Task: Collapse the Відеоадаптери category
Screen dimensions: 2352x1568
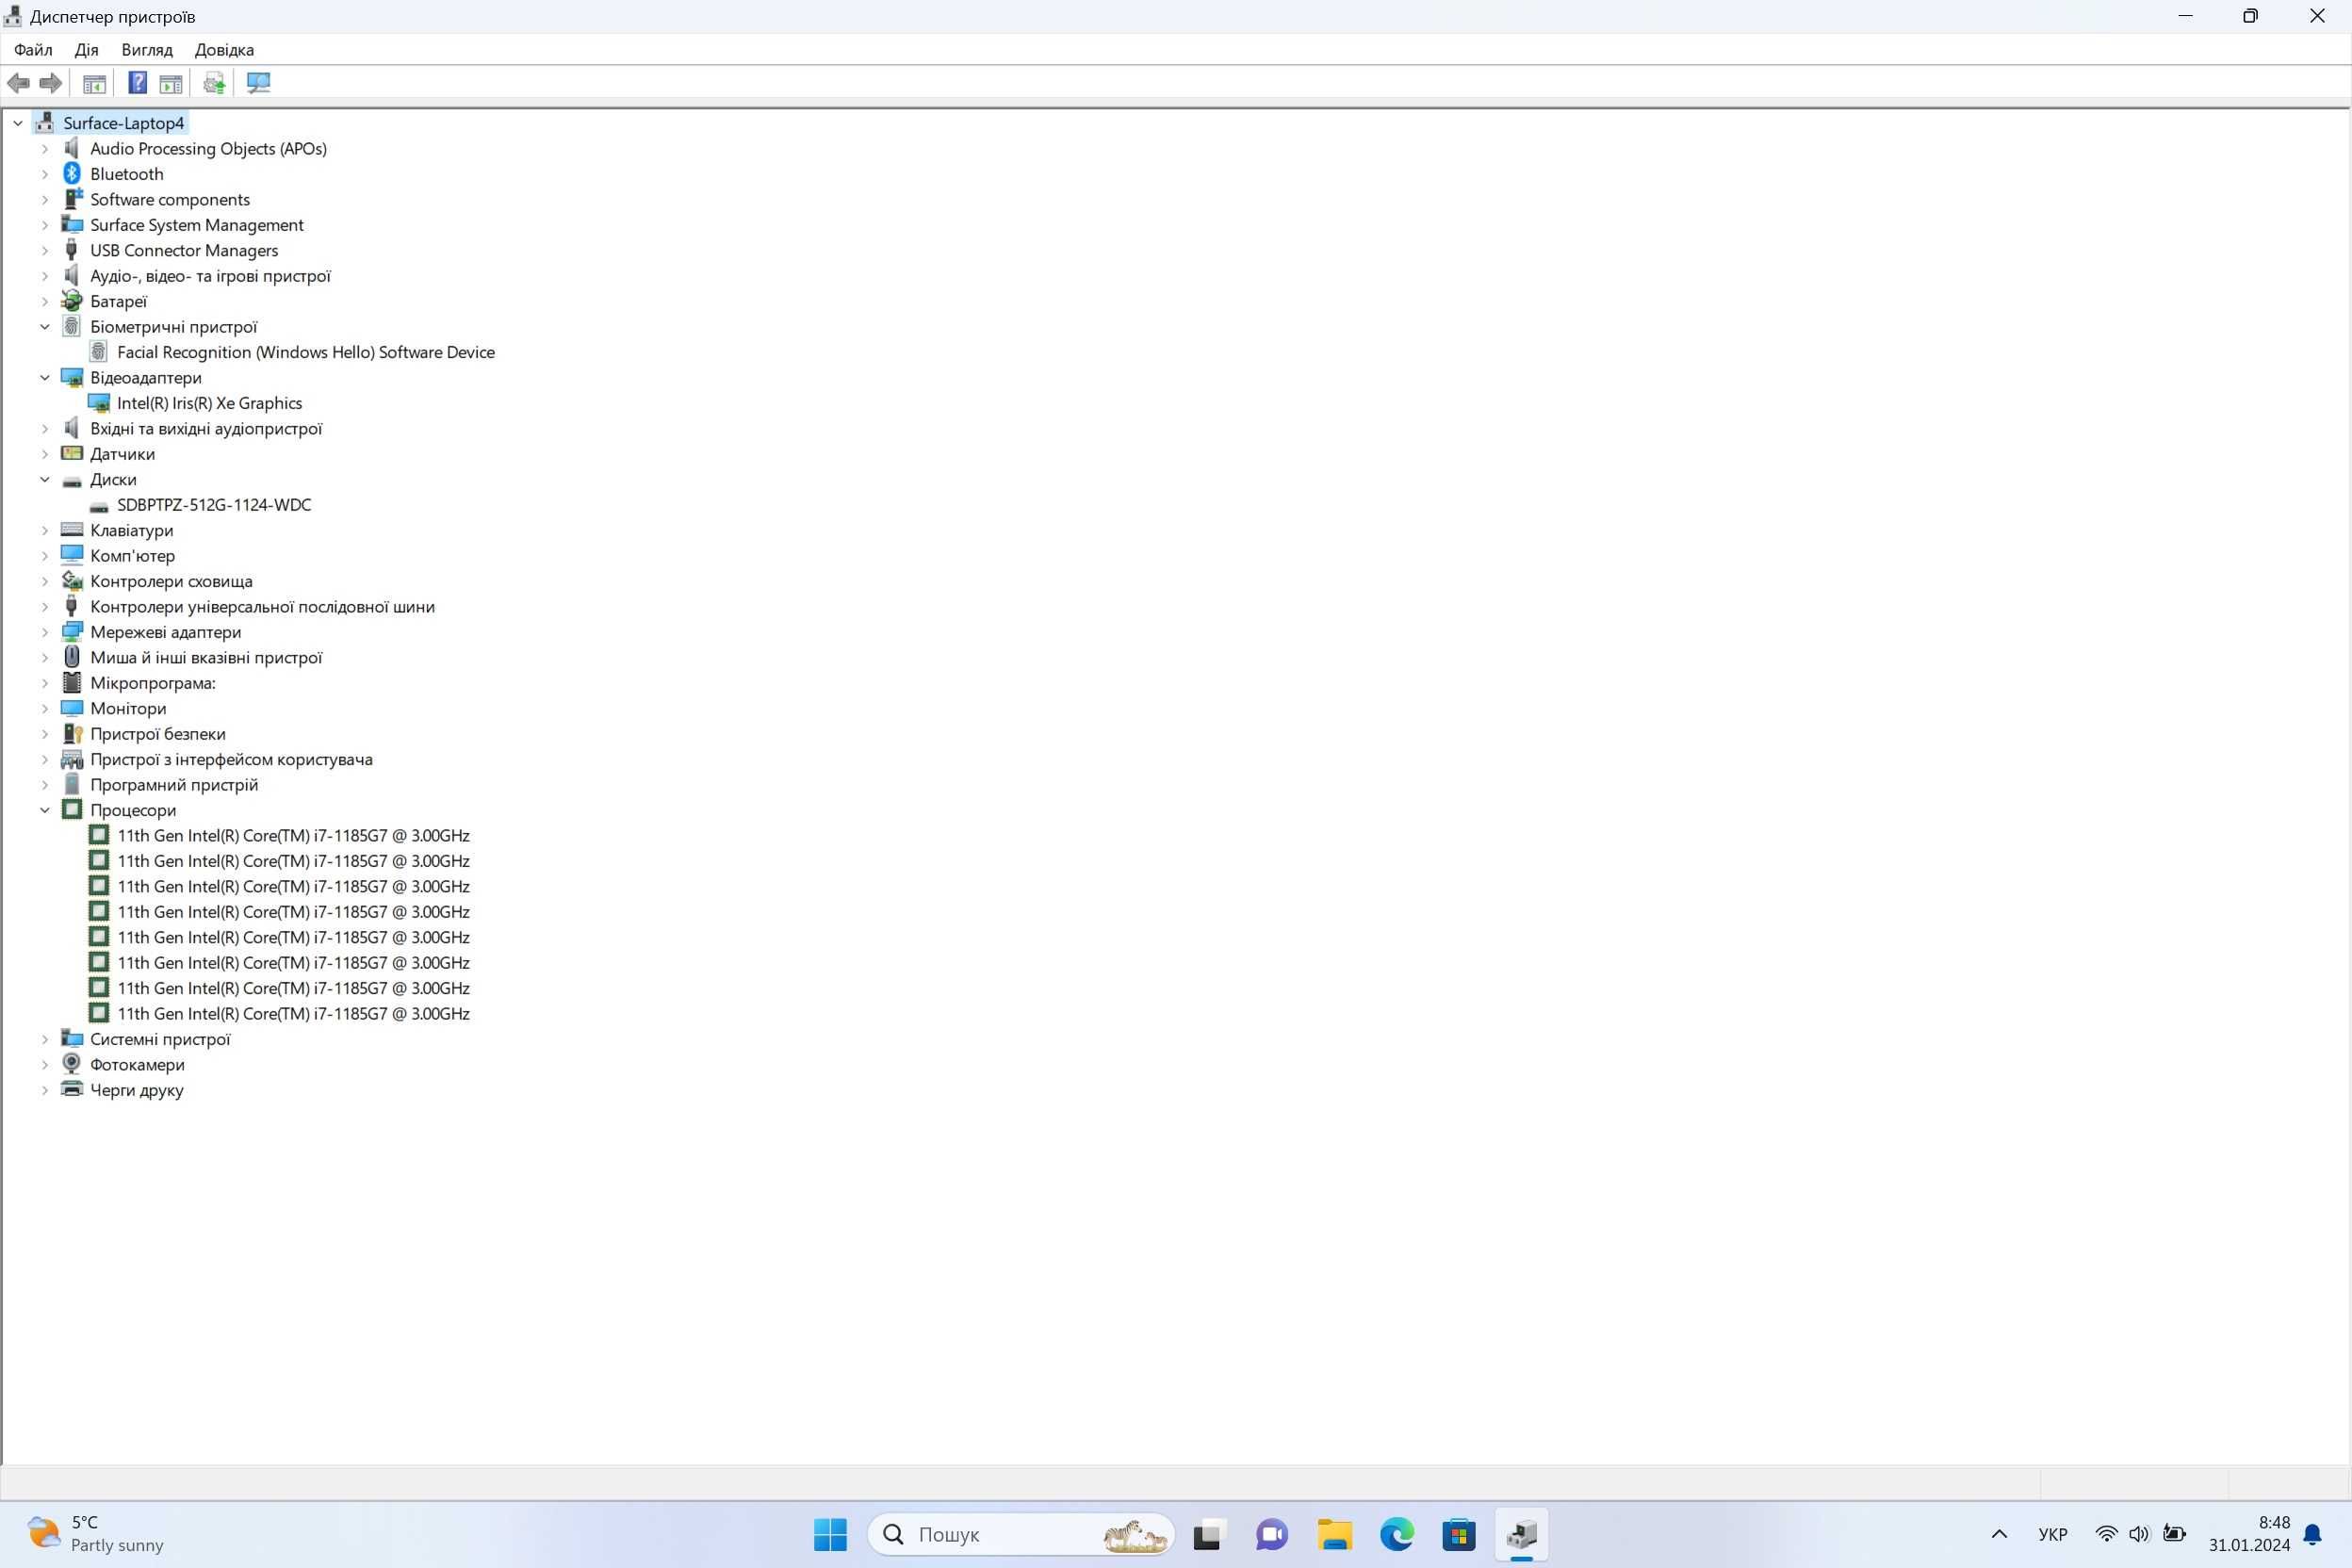Action: [44, 378]
